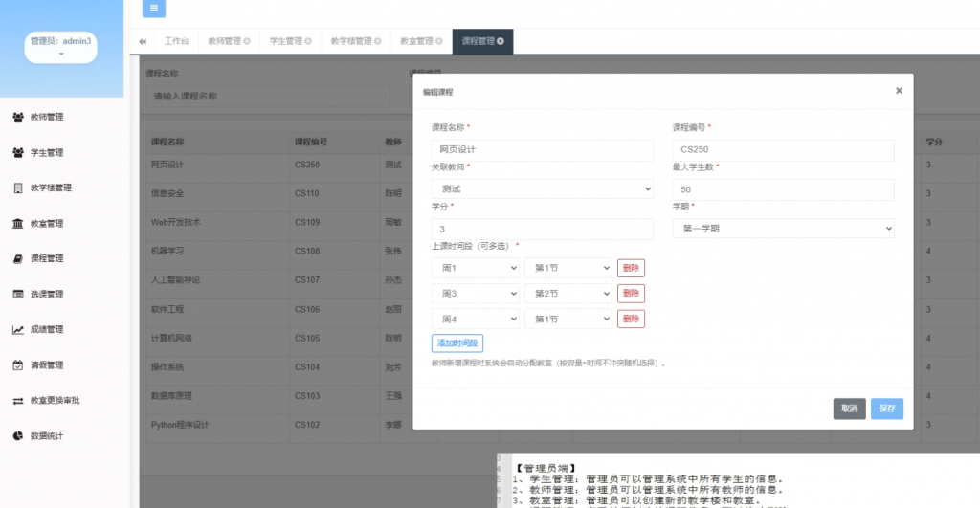Image resolution: width=980 pixels, height=508 pixels.
Task: Open the 周4 weekday dropdown
Action: (x=475, y=320)
